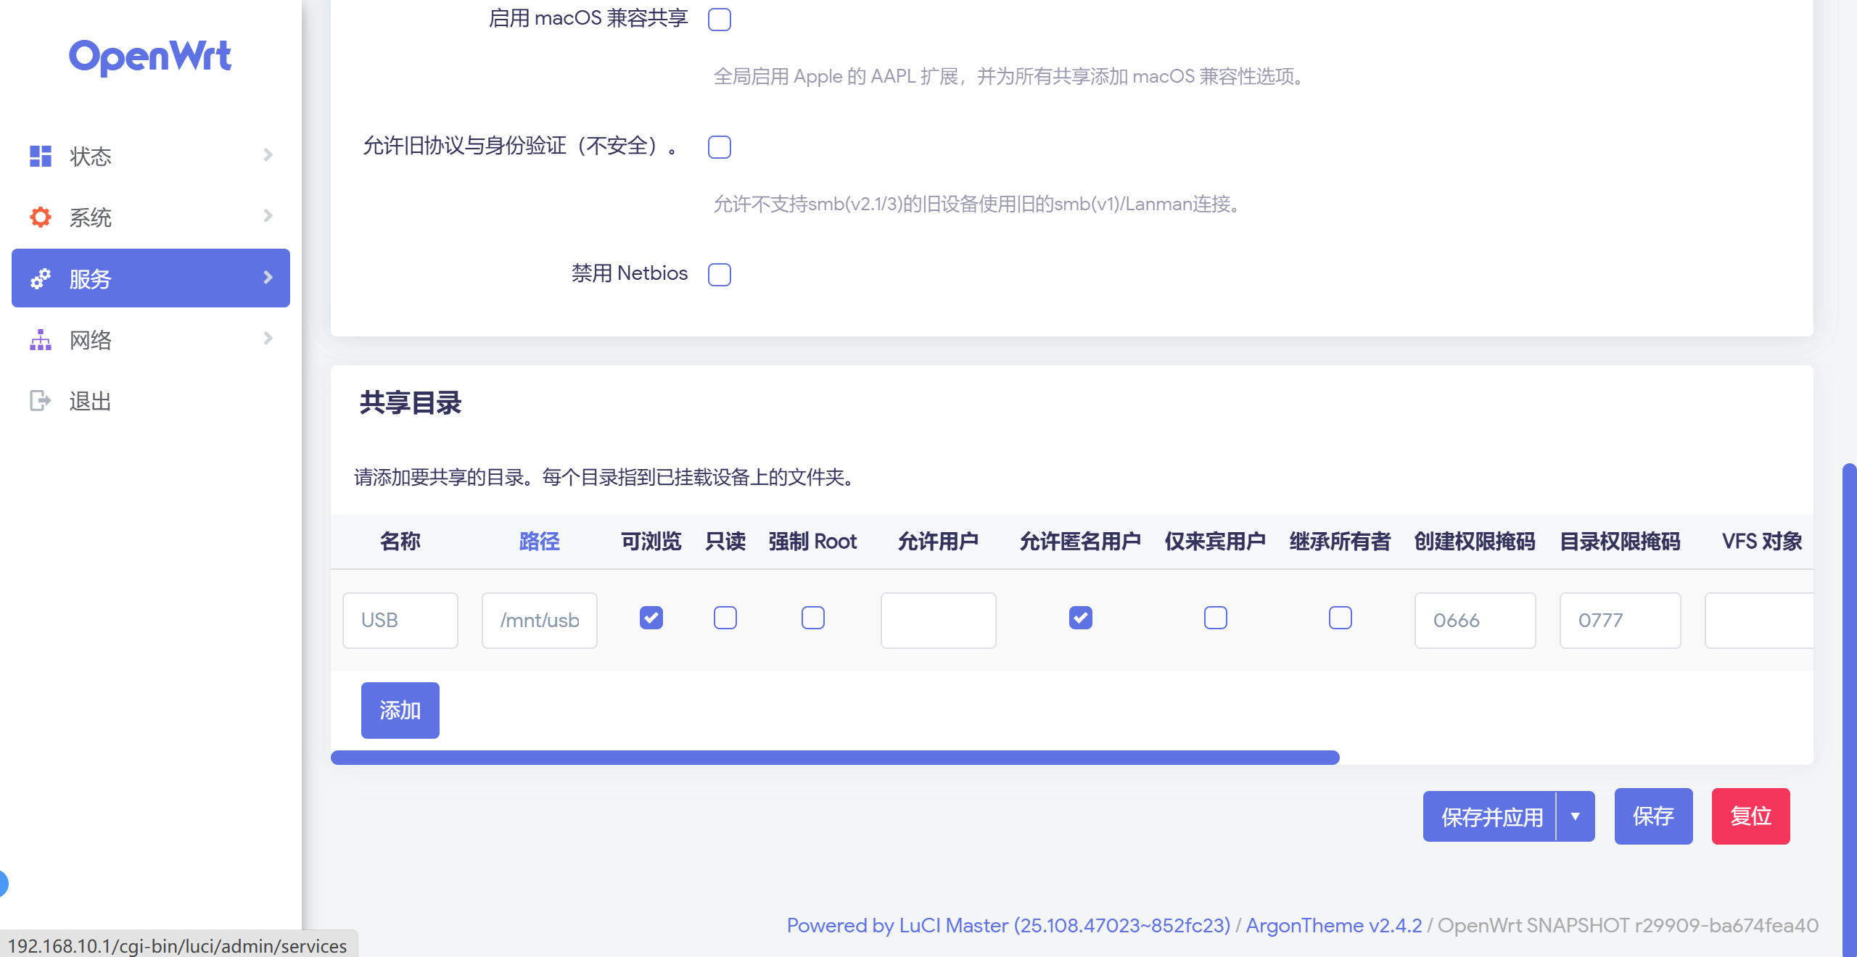1857x957 pixels.
Task: Expand the 网络 menu chevron
Action: coord(268,339)
